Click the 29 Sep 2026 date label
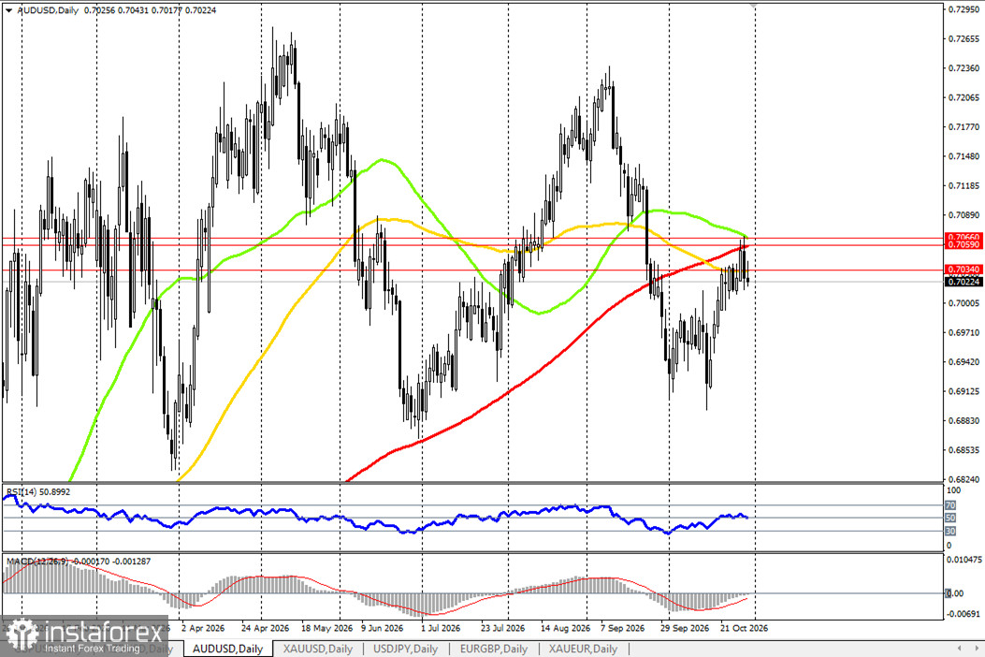985x657 pixels. click(685, 628)
